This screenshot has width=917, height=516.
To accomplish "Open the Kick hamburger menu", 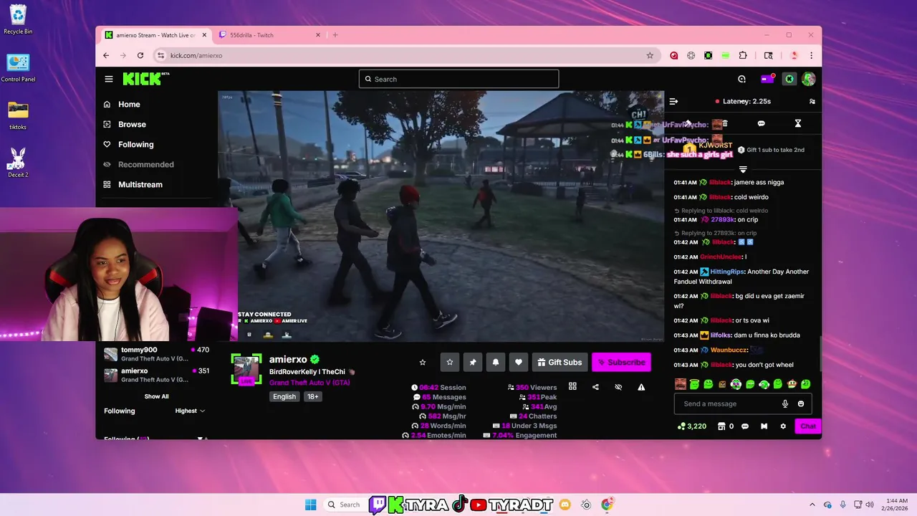I will point(108,79).
